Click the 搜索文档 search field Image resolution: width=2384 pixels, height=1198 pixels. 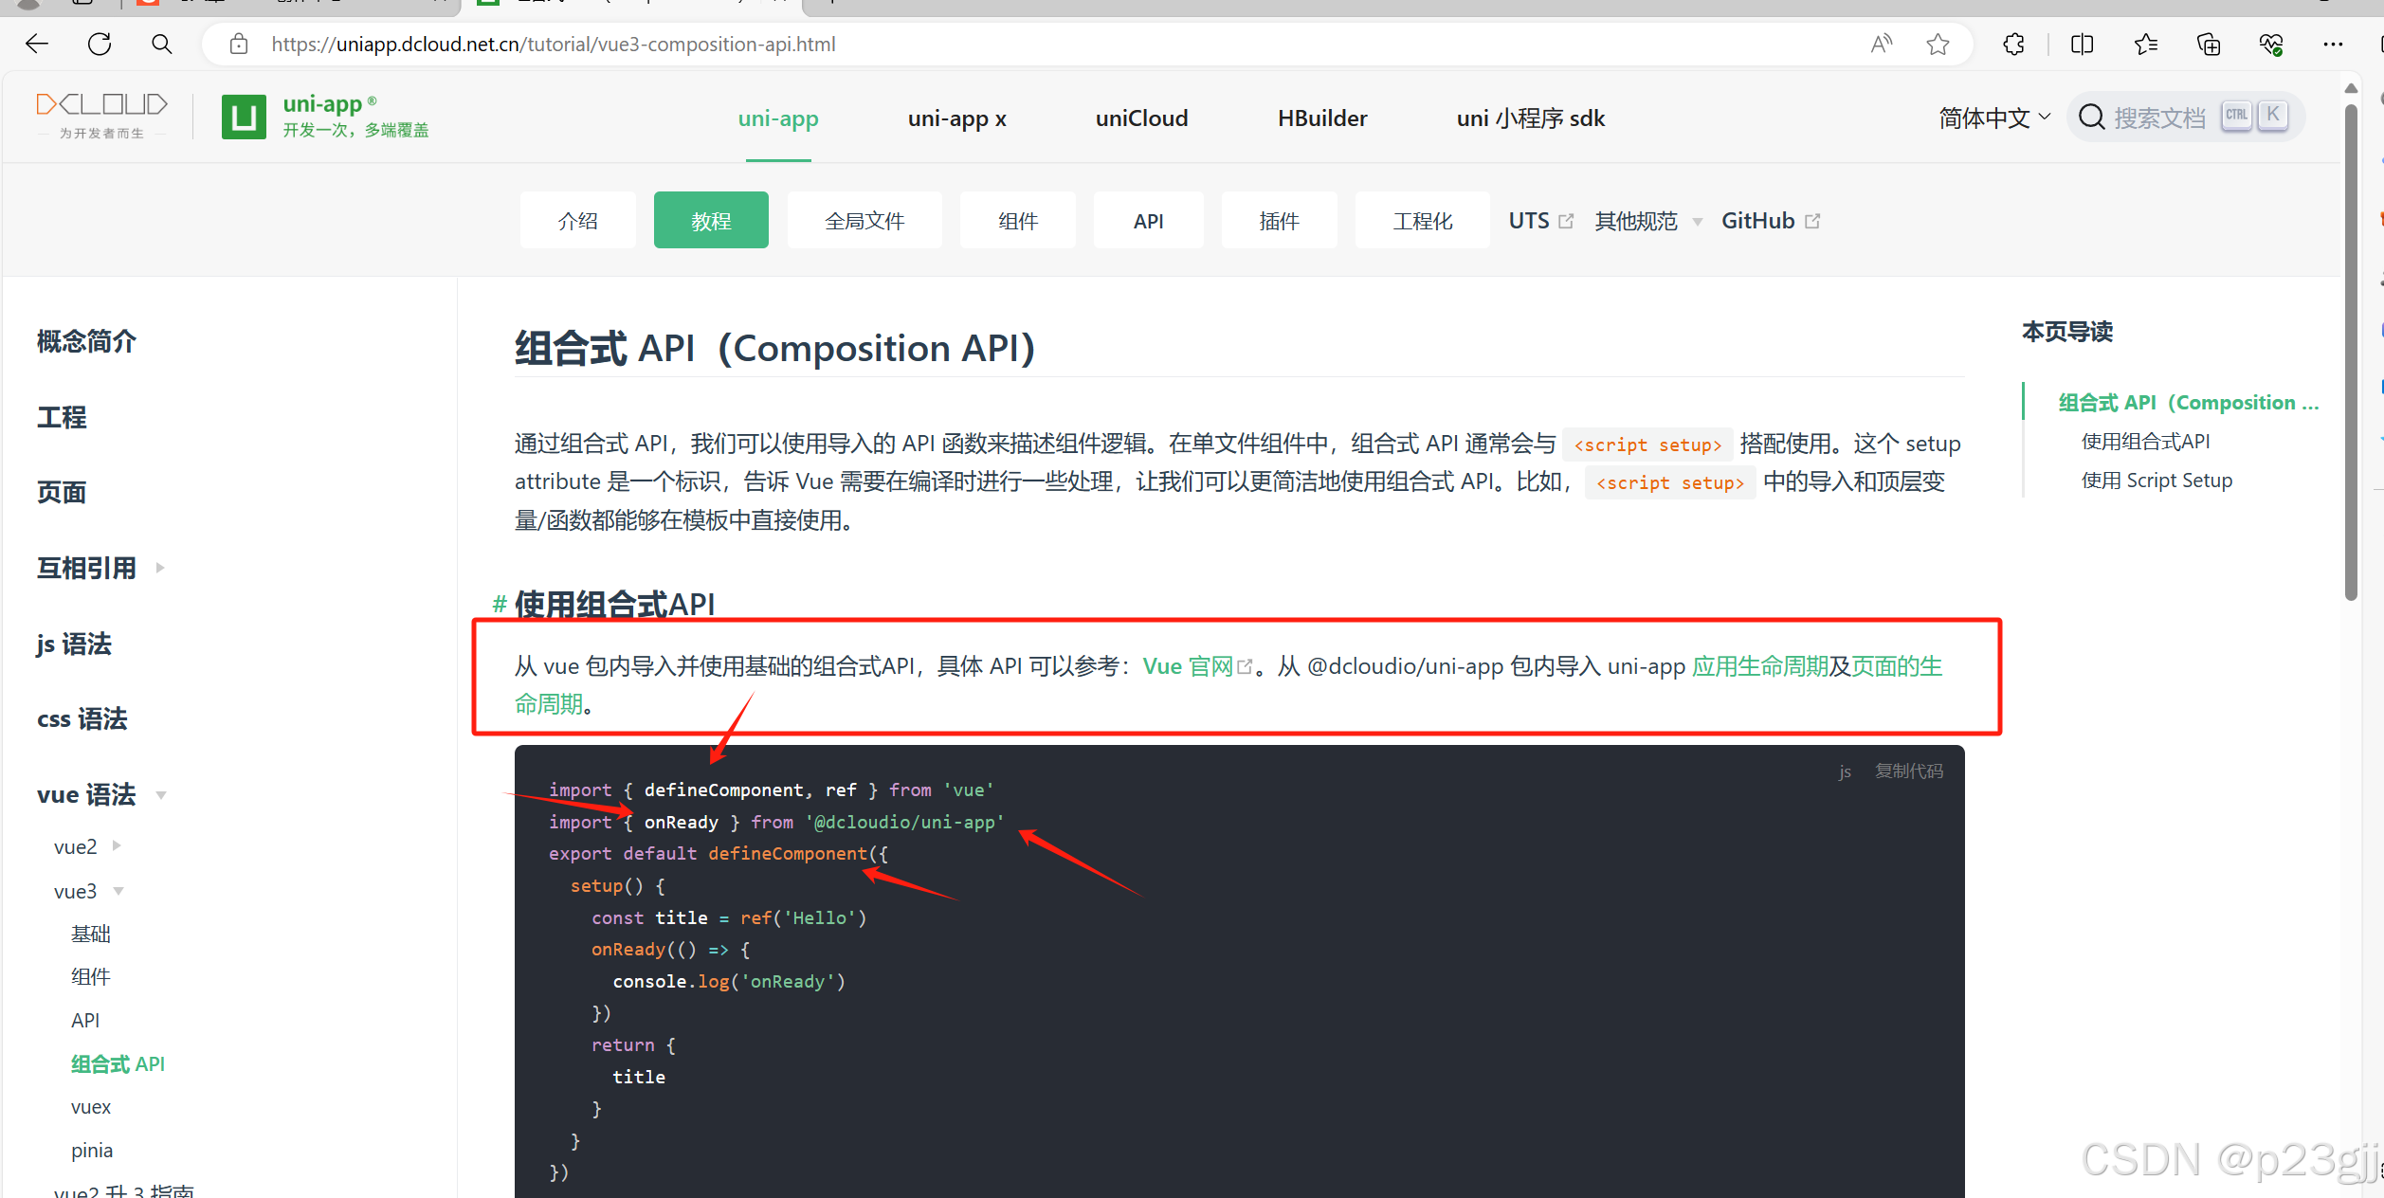pyautogui.click(x=2158, y=118)
